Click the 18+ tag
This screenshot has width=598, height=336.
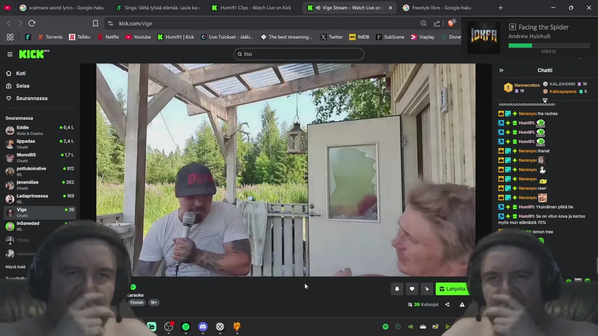point(154,302)
